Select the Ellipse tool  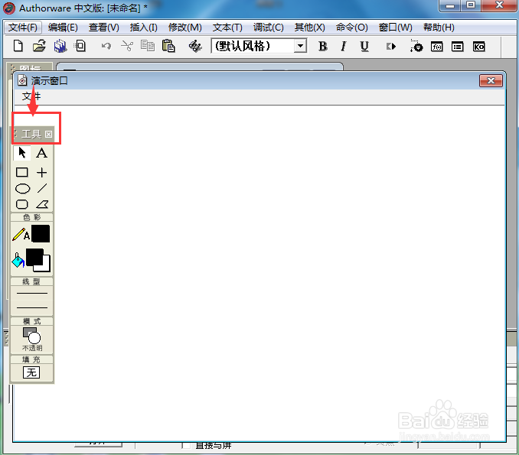tap(22, 188)
